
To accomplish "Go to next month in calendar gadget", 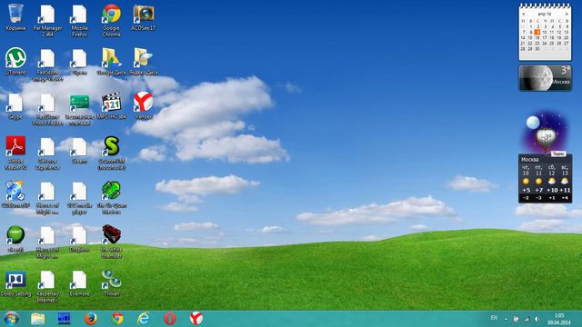I will pyautogui.click(x=567, y=14).
